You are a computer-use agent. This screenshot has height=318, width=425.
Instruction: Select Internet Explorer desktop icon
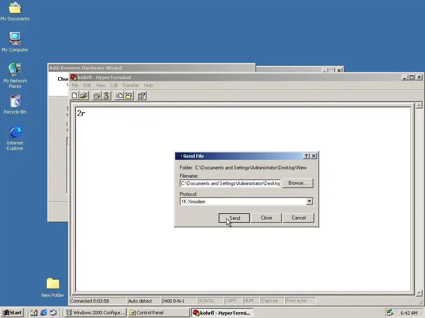(15, 138)
